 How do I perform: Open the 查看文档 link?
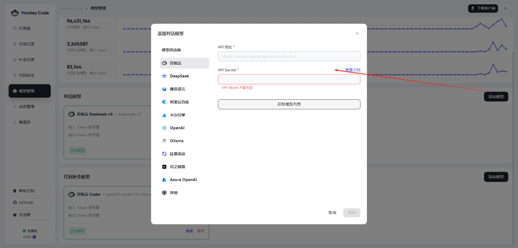[353, 70]
